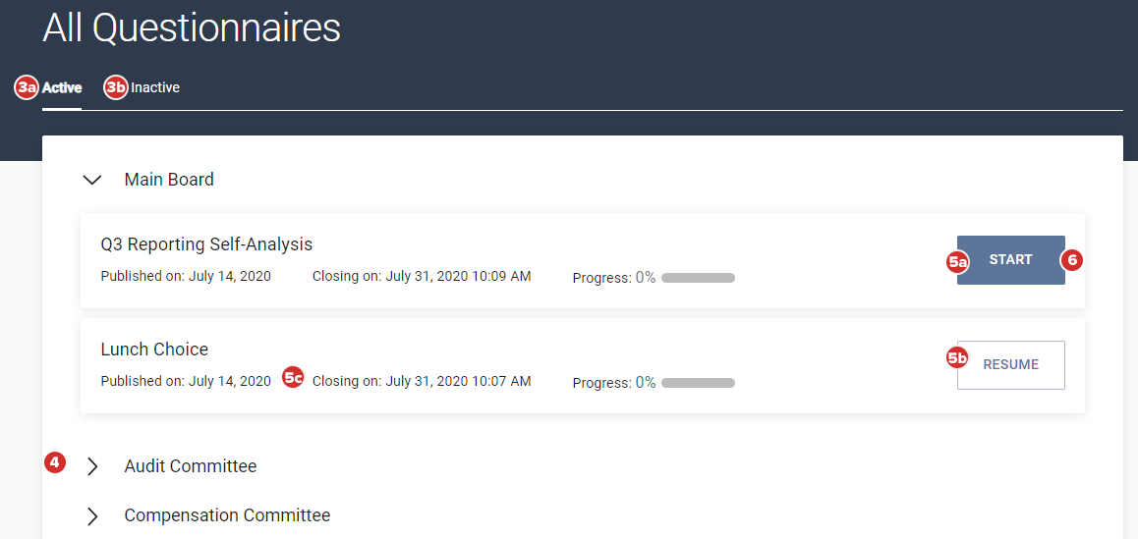Screen dimensions: 1138x539
Task: Open the Q3 Reporting Self-Analysis title
Action: 206,244
